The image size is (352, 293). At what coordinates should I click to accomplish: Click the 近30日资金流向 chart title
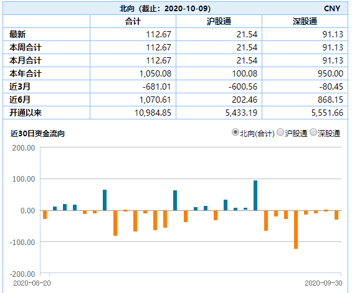click(37, 134)
